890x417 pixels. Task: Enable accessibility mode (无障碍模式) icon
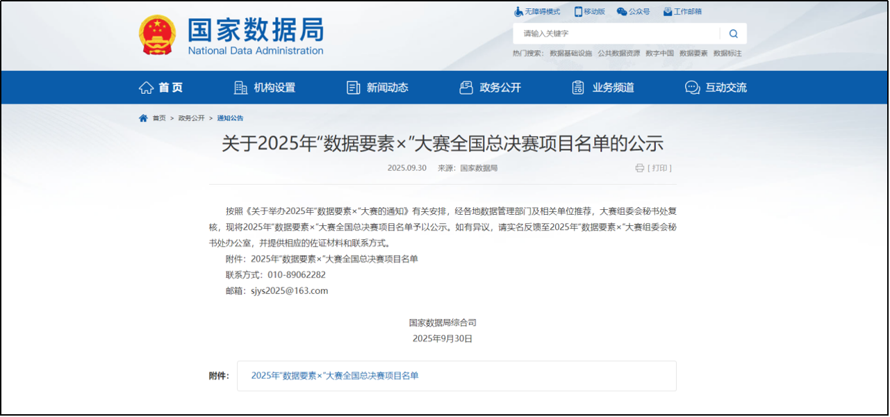tap(518, 12)
